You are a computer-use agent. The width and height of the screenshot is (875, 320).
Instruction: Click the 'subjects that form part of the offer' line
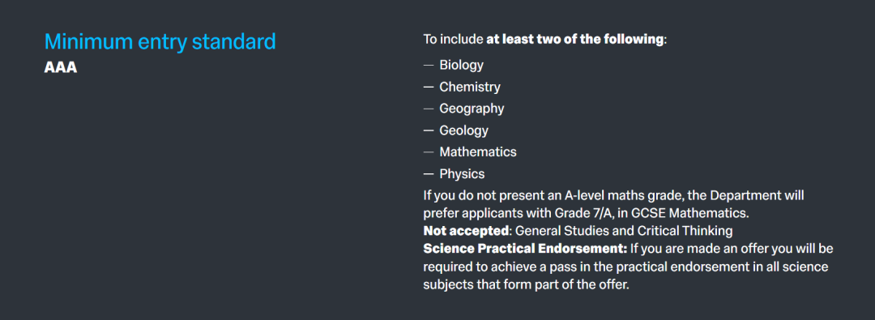[526, 284]
